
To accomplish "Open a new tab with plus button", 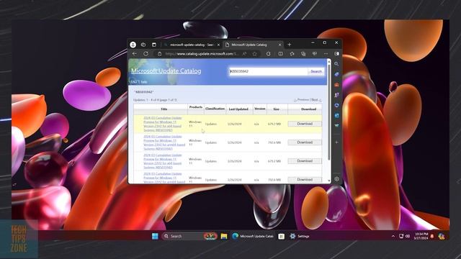I will [290, 45].
